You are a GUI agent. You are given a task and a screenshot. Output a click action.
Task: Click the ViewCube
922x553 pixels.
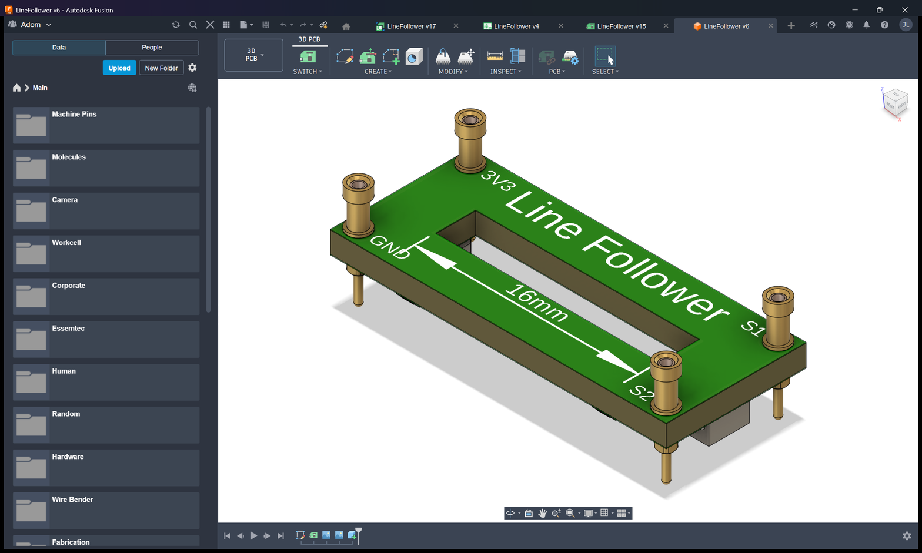click(896, 103)
